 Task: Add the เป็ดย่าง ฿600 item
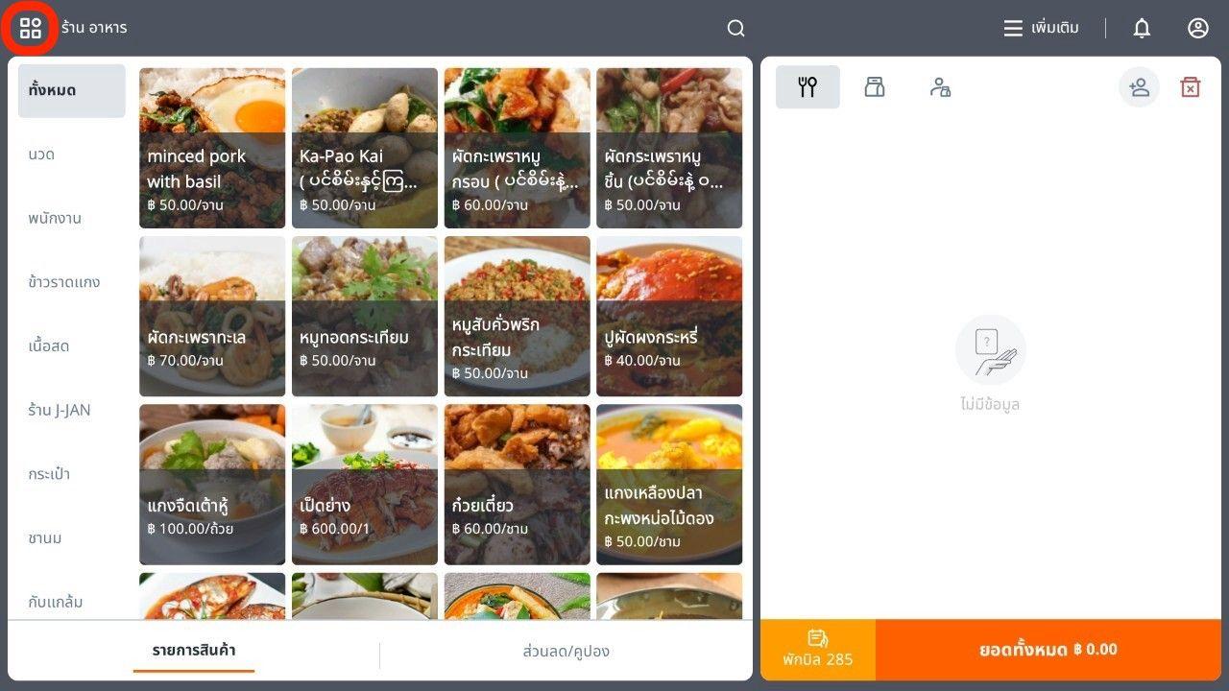coord(365,485)
